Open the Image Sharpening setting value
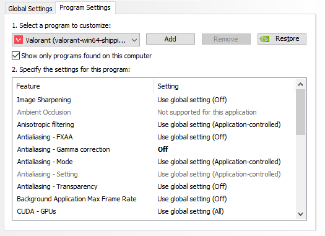 tap(192, 100)
